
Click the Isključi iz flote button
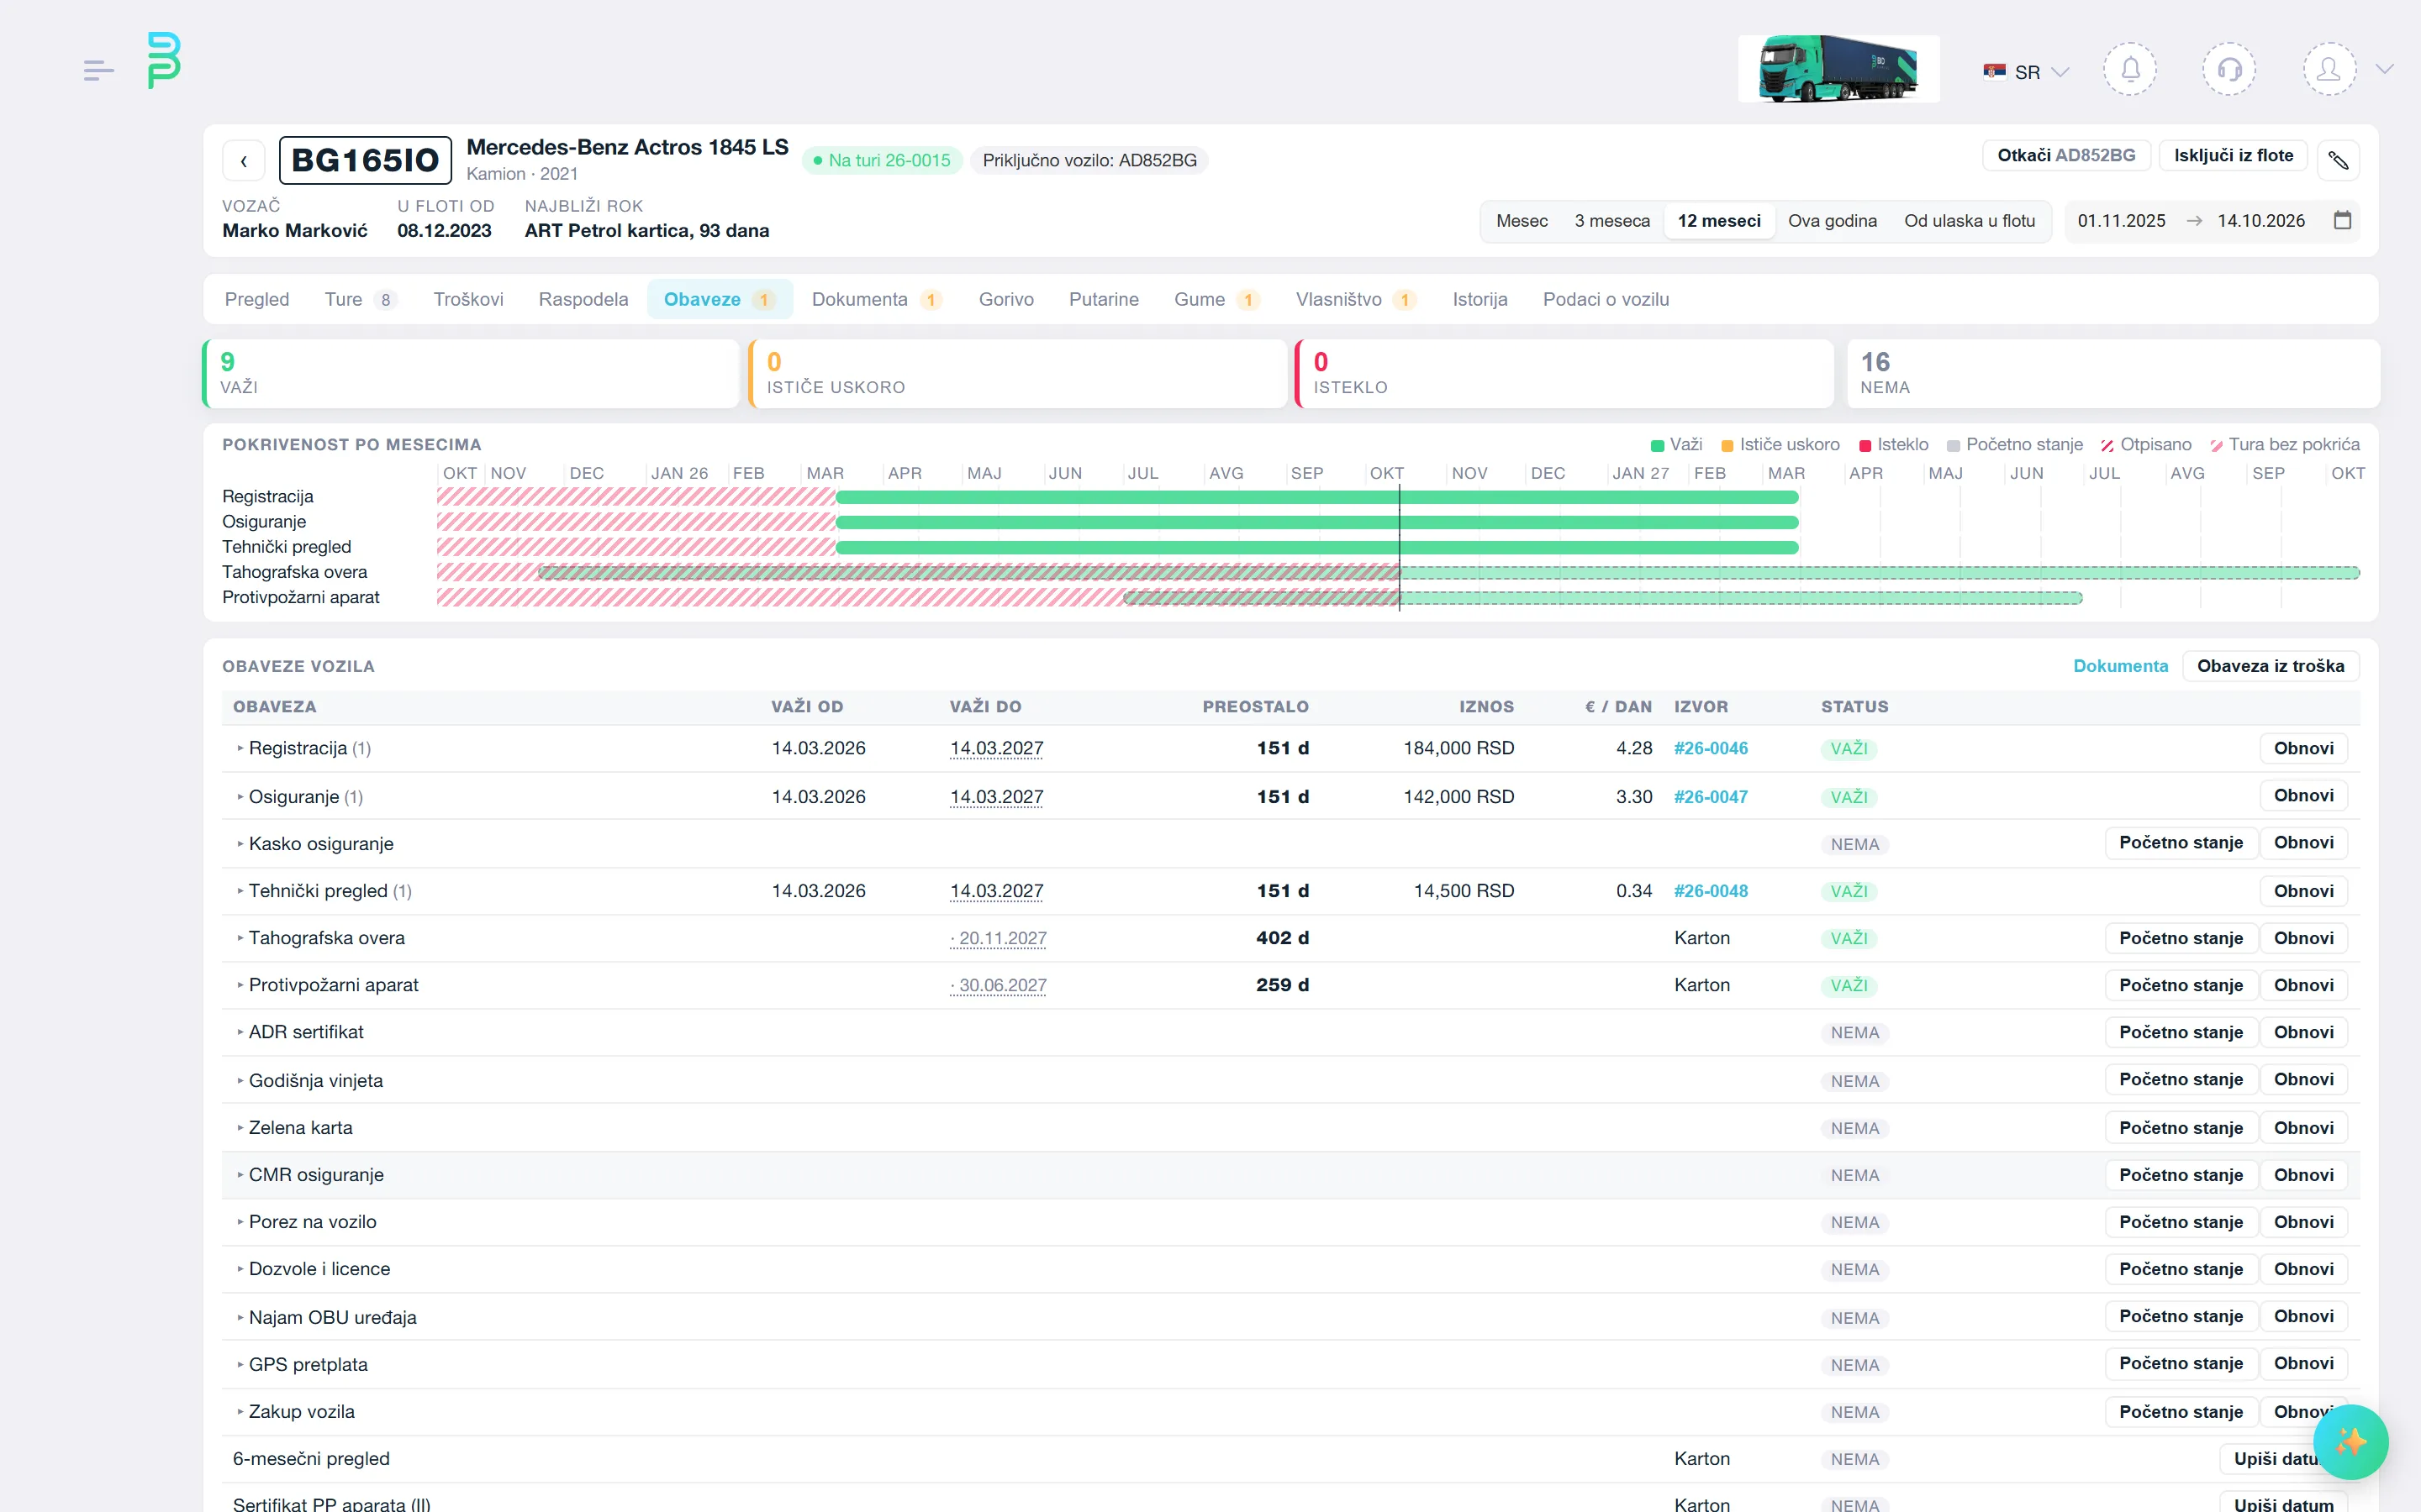click(x=2233, y=155)
